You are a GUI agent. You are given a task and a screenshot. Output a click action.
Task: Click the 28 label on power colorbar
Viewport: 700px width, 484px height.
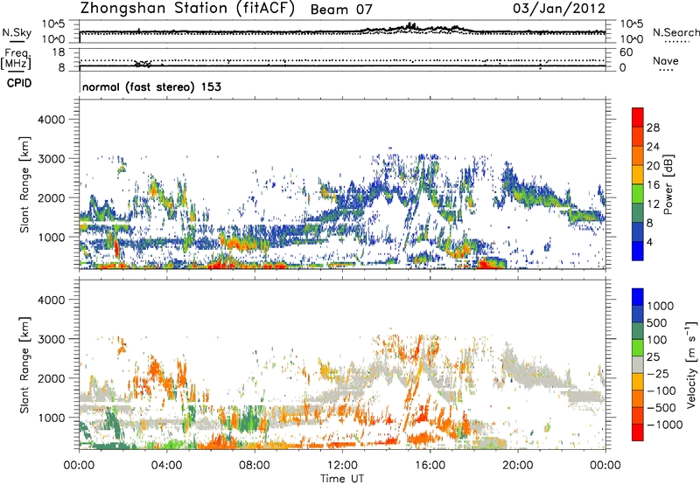pos(653,128)
